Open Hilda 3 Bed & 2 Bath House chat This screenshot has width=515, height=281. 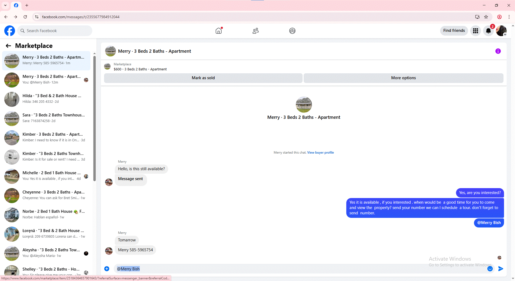tap(46, 99)
